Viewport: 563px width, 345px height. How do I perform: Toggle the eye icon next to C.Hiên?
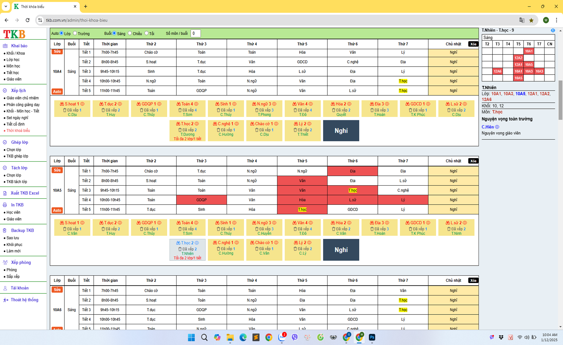click(x=497, y=127)
